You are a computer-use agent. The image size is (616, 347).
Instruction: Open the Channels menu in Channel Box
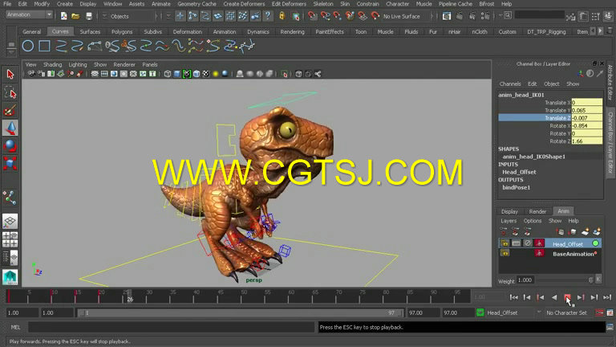click(x=510, y=84)
